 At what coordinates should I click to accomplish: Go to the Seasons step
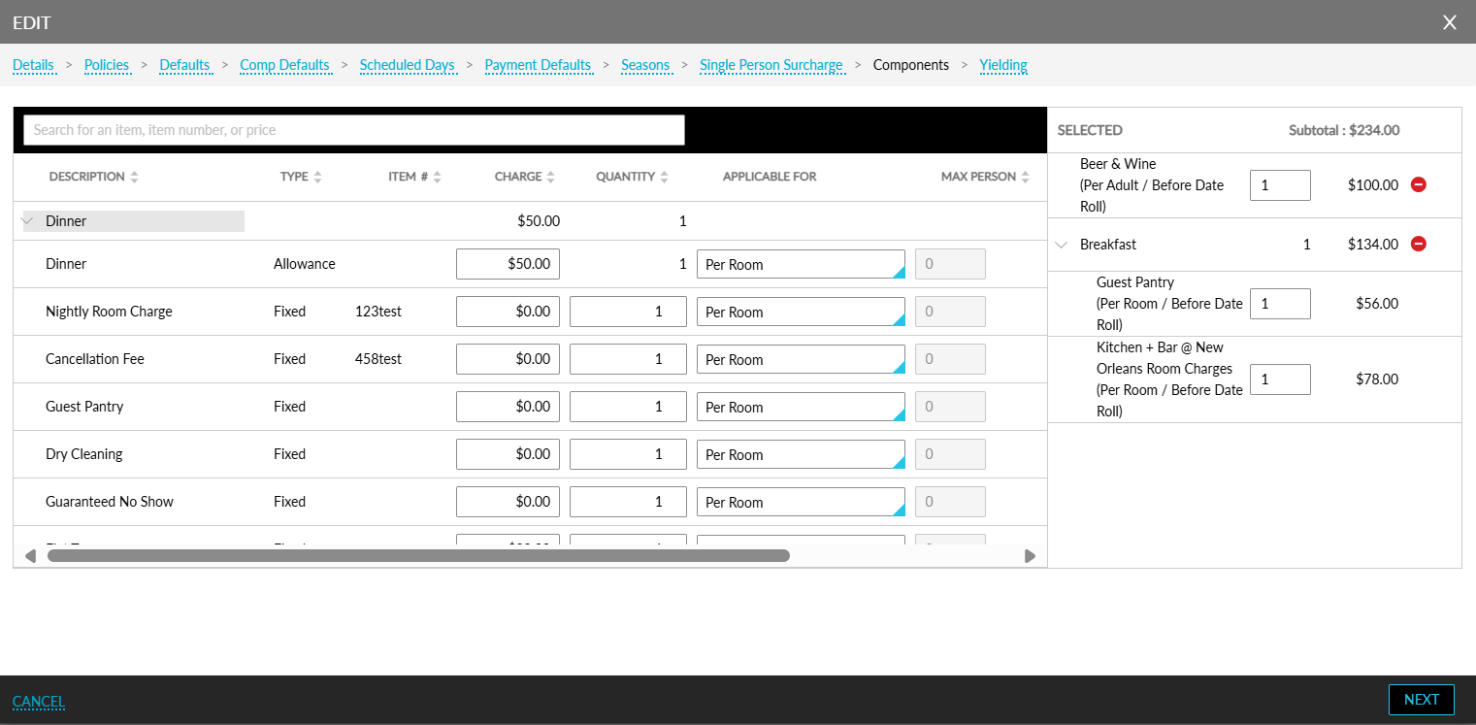click(645, 65)
